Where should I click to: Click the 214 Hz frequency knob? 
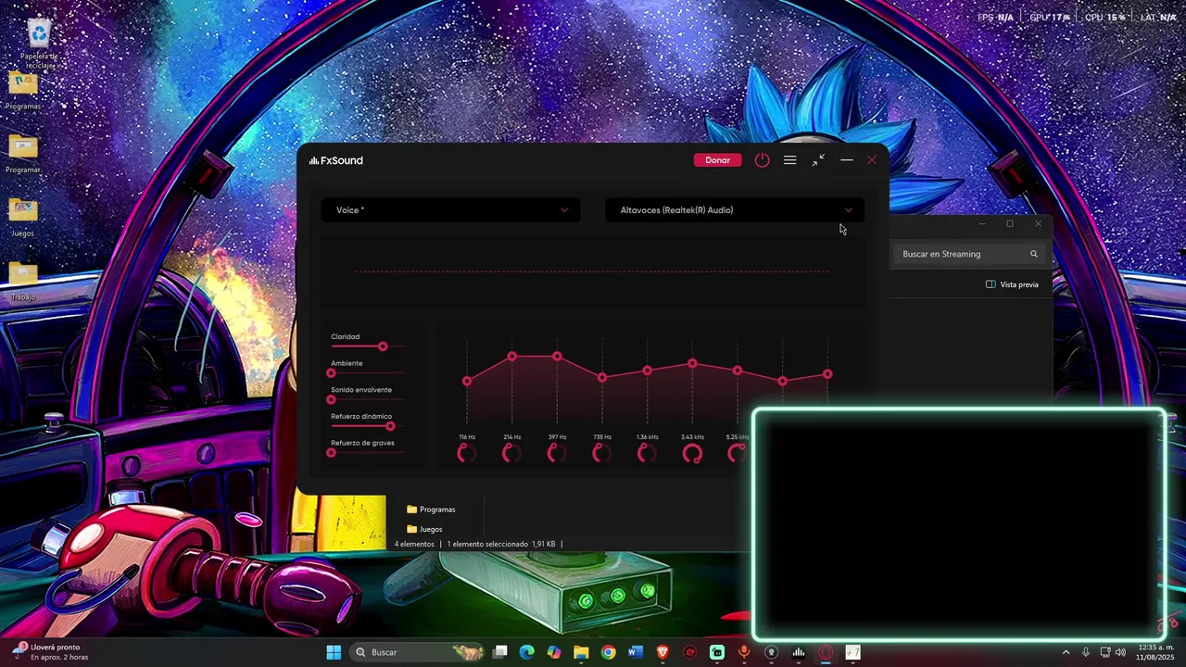(x=511, y=453)
